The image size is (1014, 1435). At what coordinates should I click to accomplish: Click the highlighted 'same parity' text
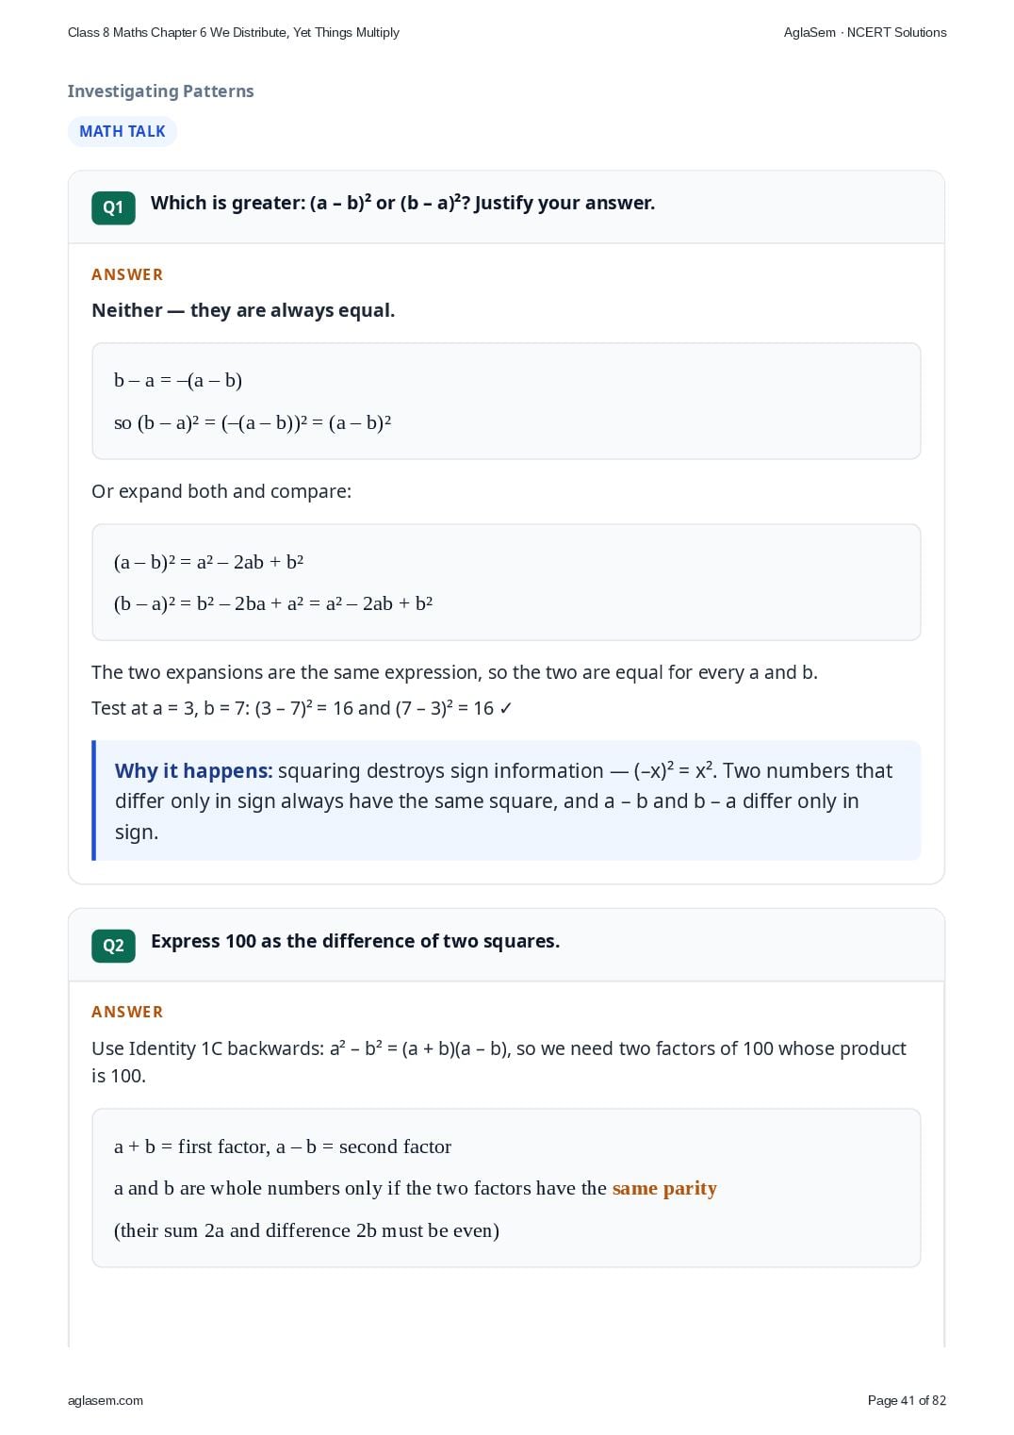pos(664,1188)
